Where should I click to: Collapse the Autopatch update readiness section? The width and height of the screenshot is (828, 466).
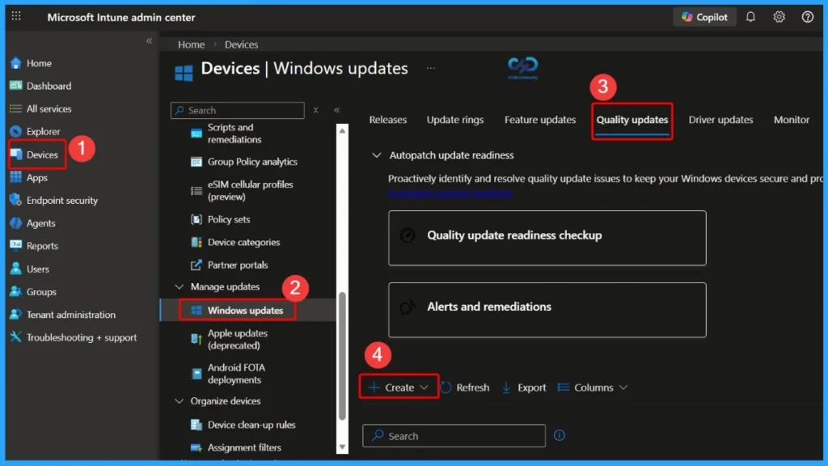[x=376, y=155]
